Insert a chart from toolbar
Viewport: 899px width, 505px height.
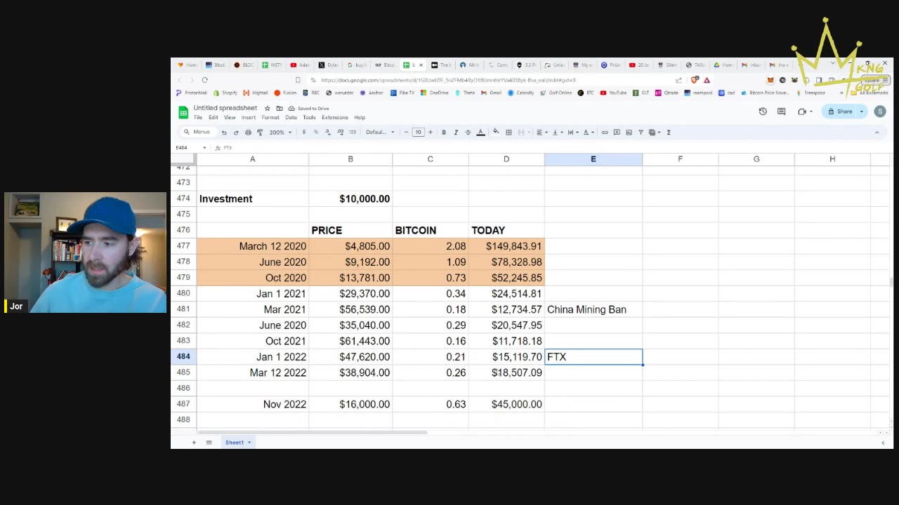point(629,132)
